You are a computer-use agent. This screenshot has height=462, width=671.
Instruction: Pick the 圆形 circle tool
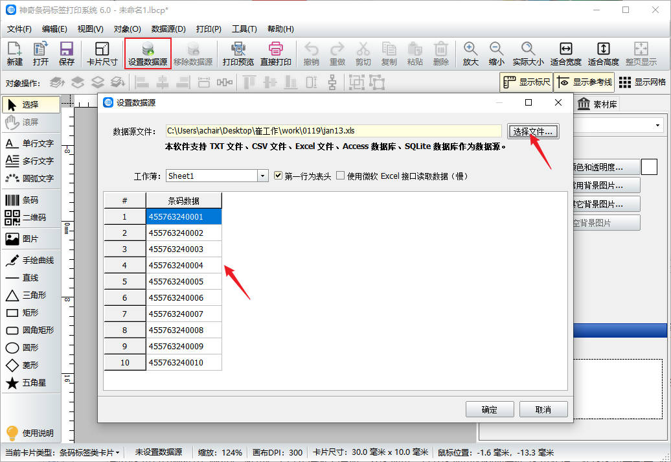[31, 348]
